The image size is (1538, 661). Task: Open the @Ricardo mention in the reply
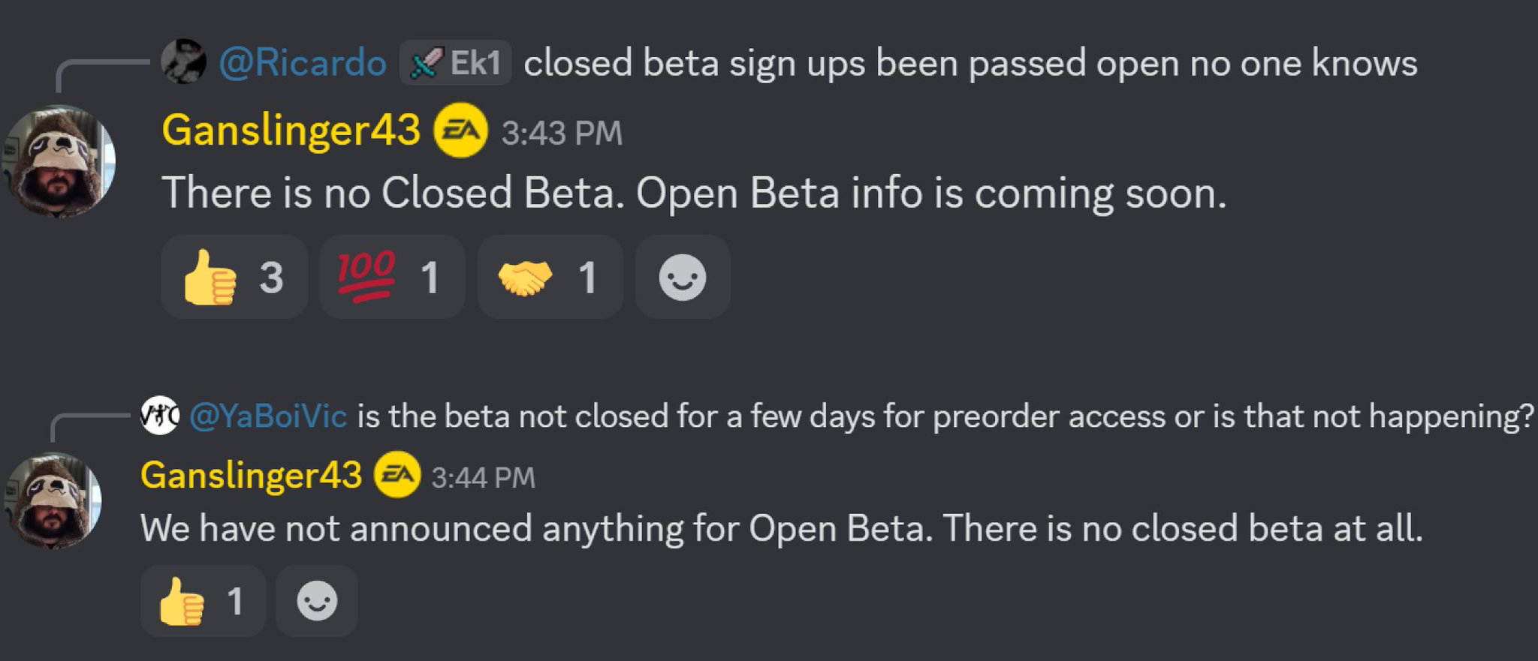click(x=303, y=62)
